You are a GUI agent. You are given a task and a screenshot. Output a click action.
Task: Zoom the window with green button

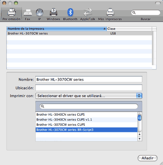pos(16,3)
